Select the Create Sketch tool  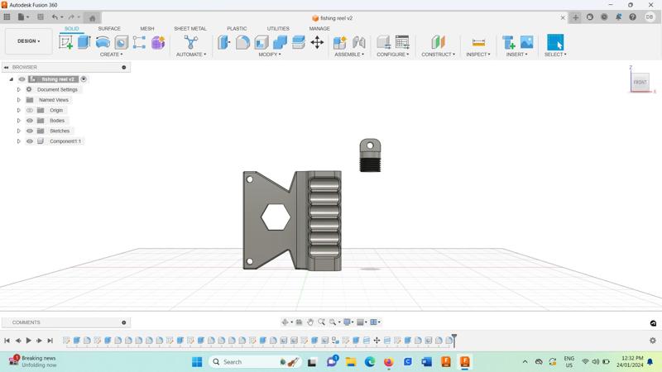[65, 42]
